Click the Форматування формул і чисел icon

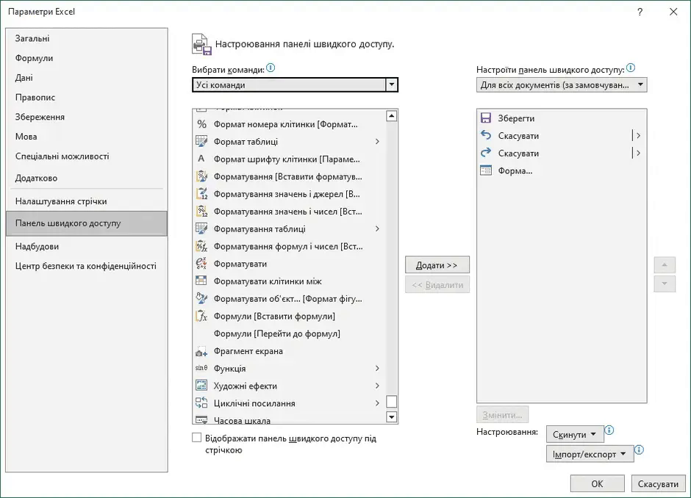(x=201, y=246)
